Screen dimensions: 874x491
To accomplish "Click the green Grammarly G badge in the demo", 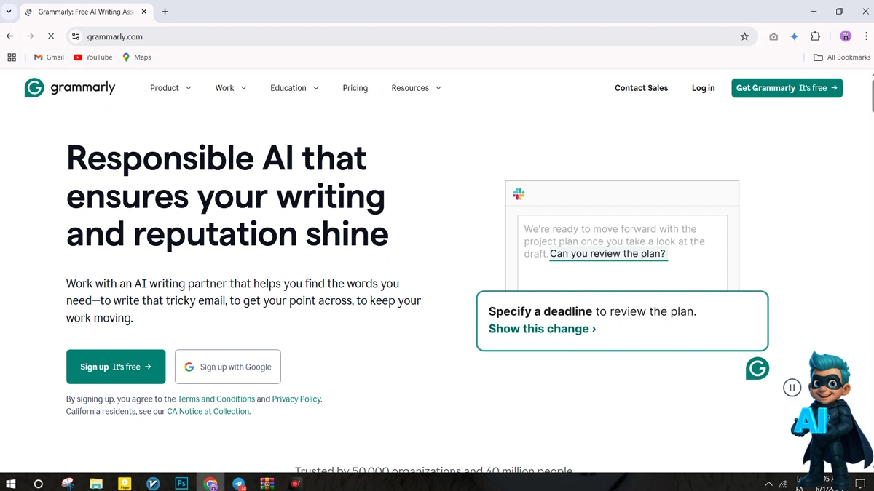I will point(757,369).
